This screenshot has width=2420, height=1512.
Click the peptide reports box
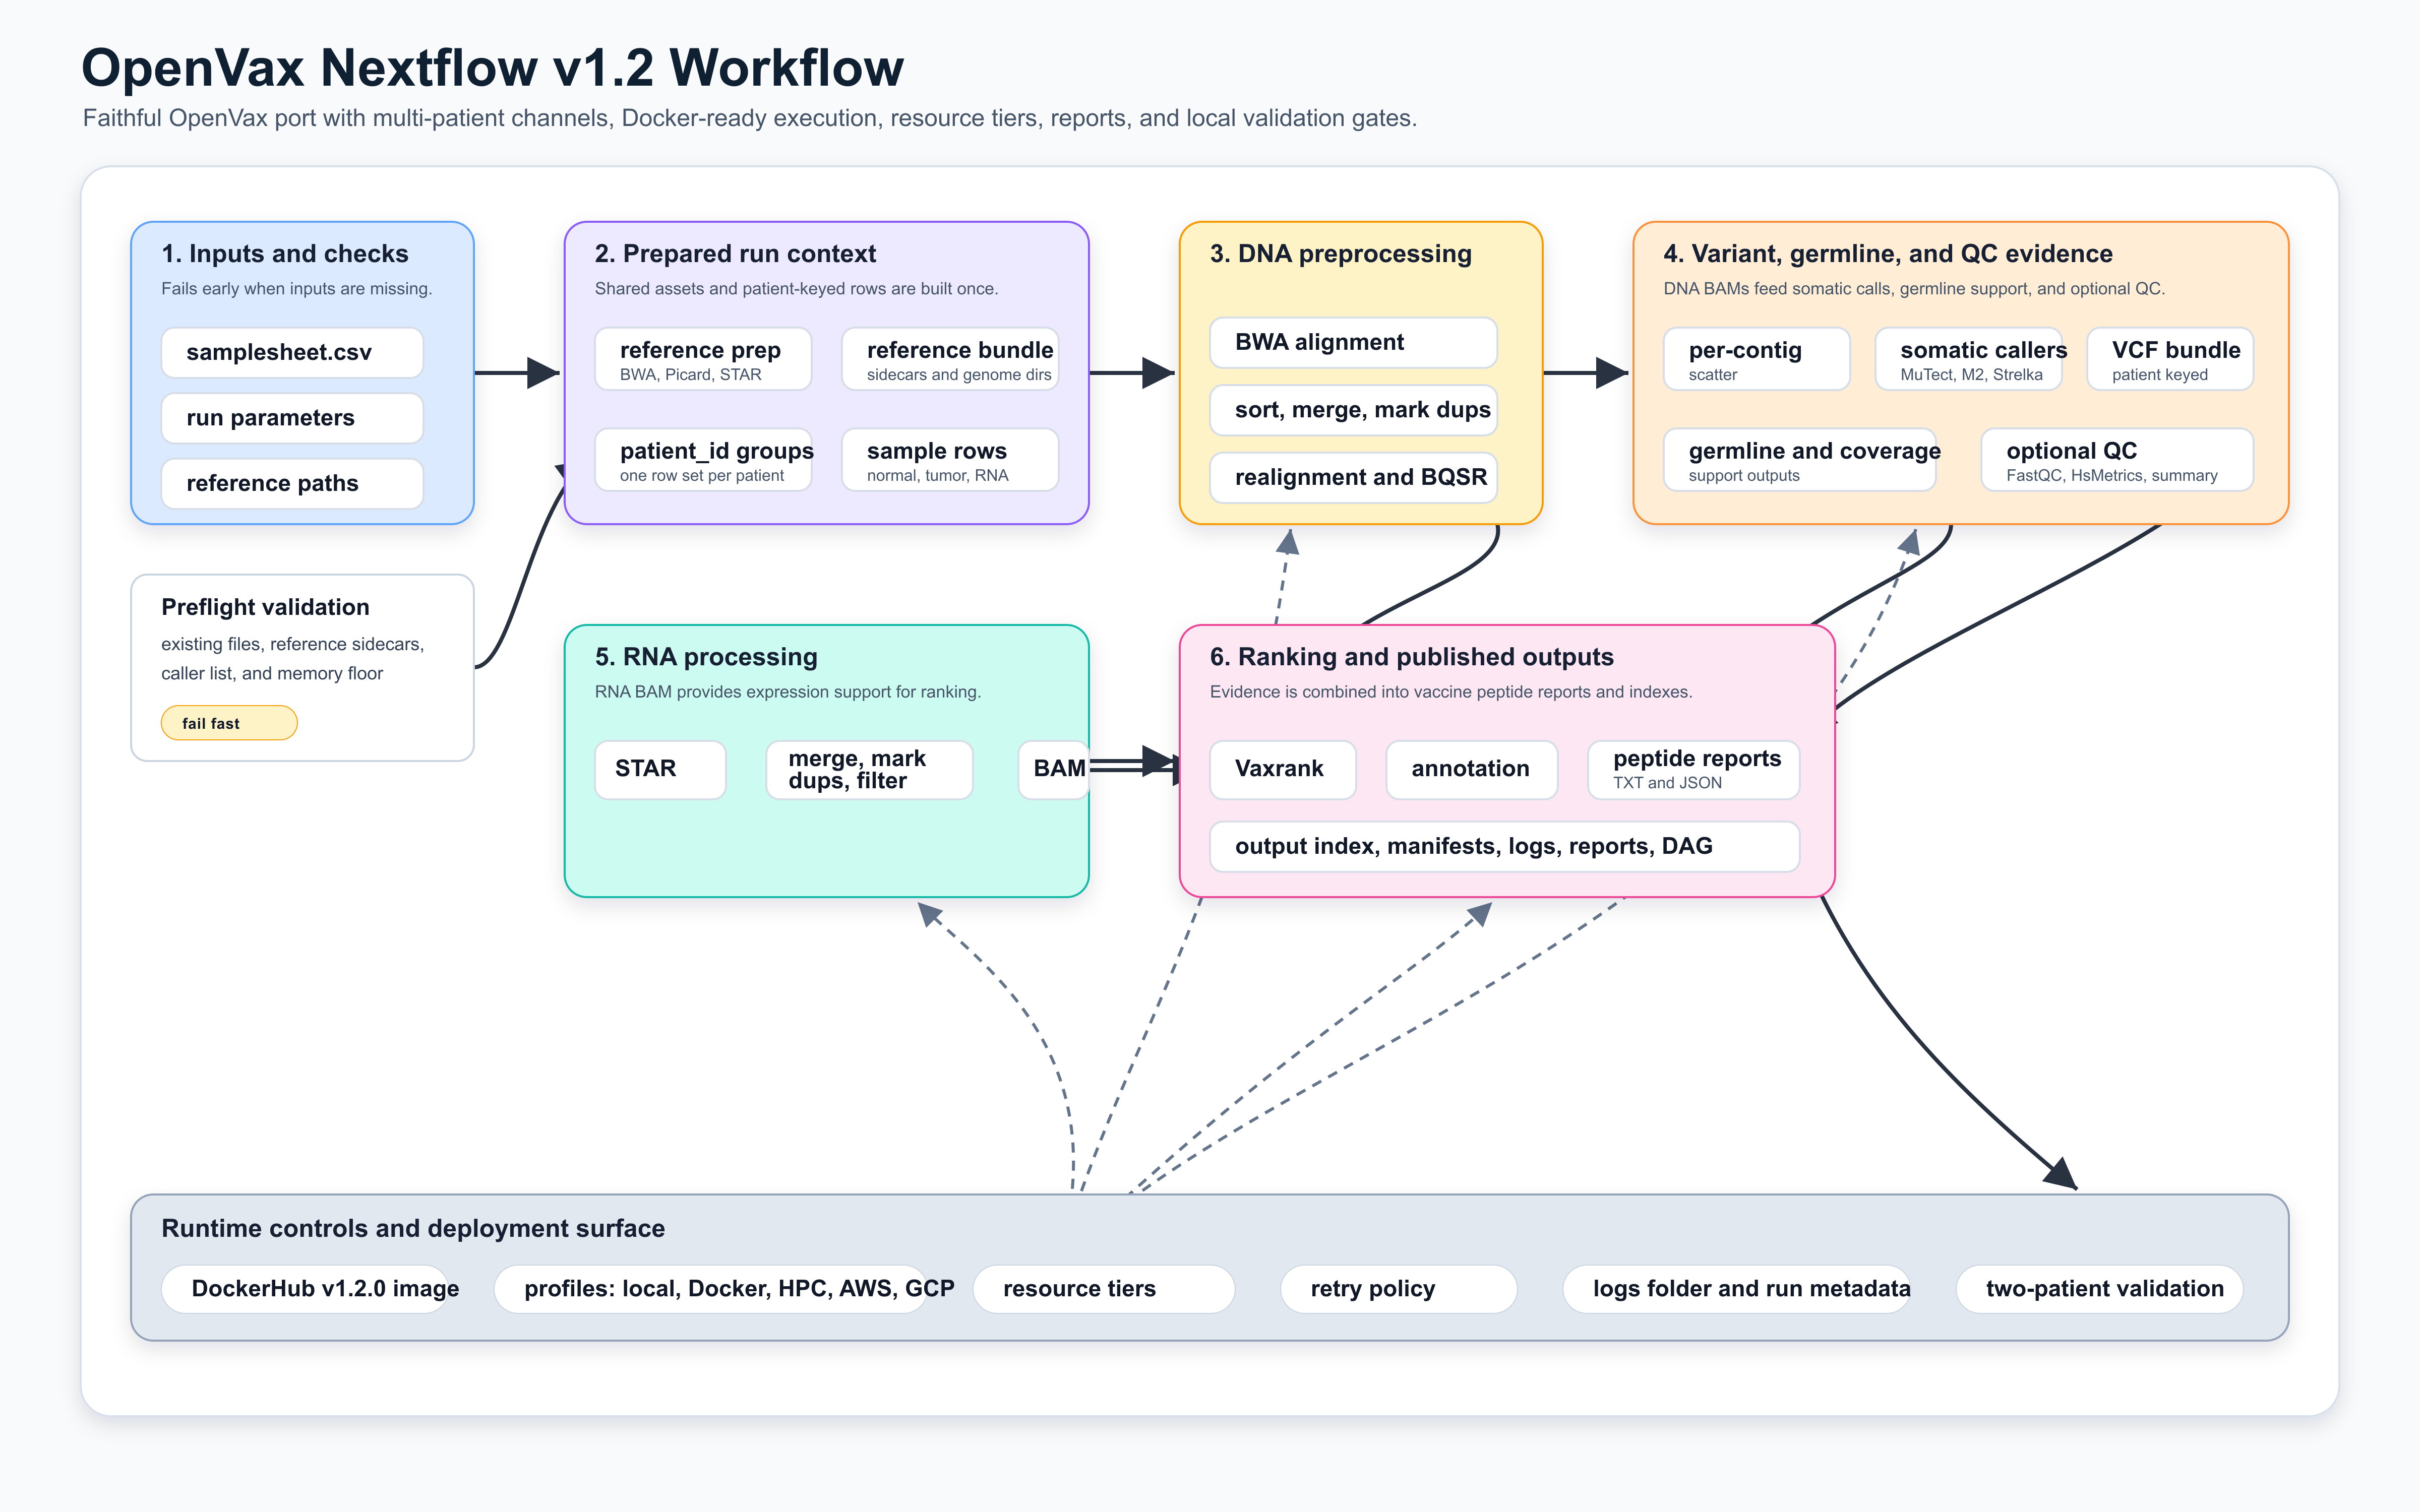[x=1694, y=769]
